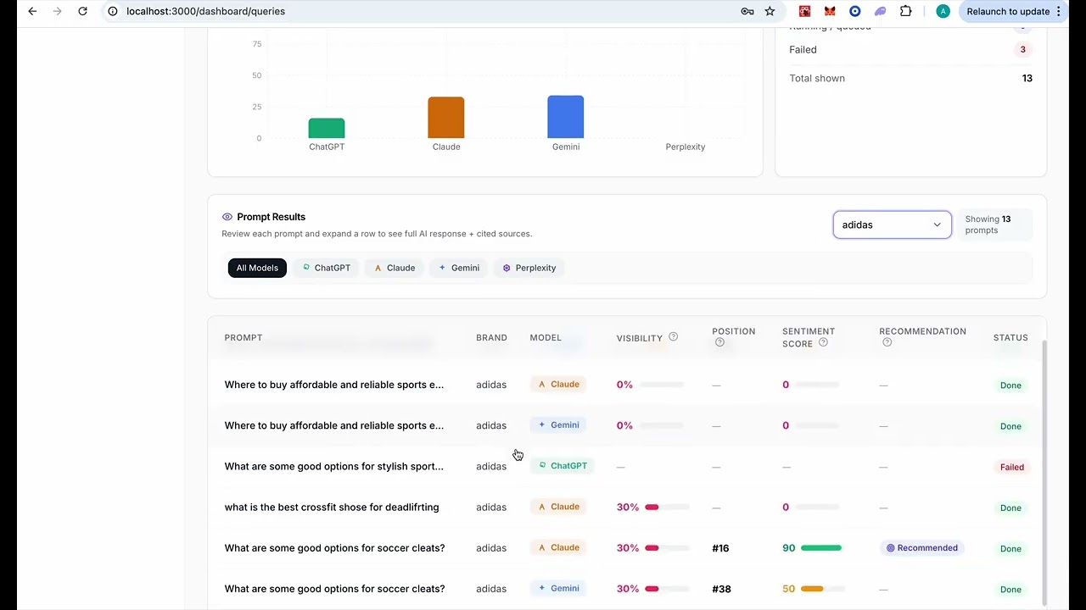The width and height of the screenshot is (1086, 610).
Task: Filter results by Gemini
Action: [x=459, y=268]
